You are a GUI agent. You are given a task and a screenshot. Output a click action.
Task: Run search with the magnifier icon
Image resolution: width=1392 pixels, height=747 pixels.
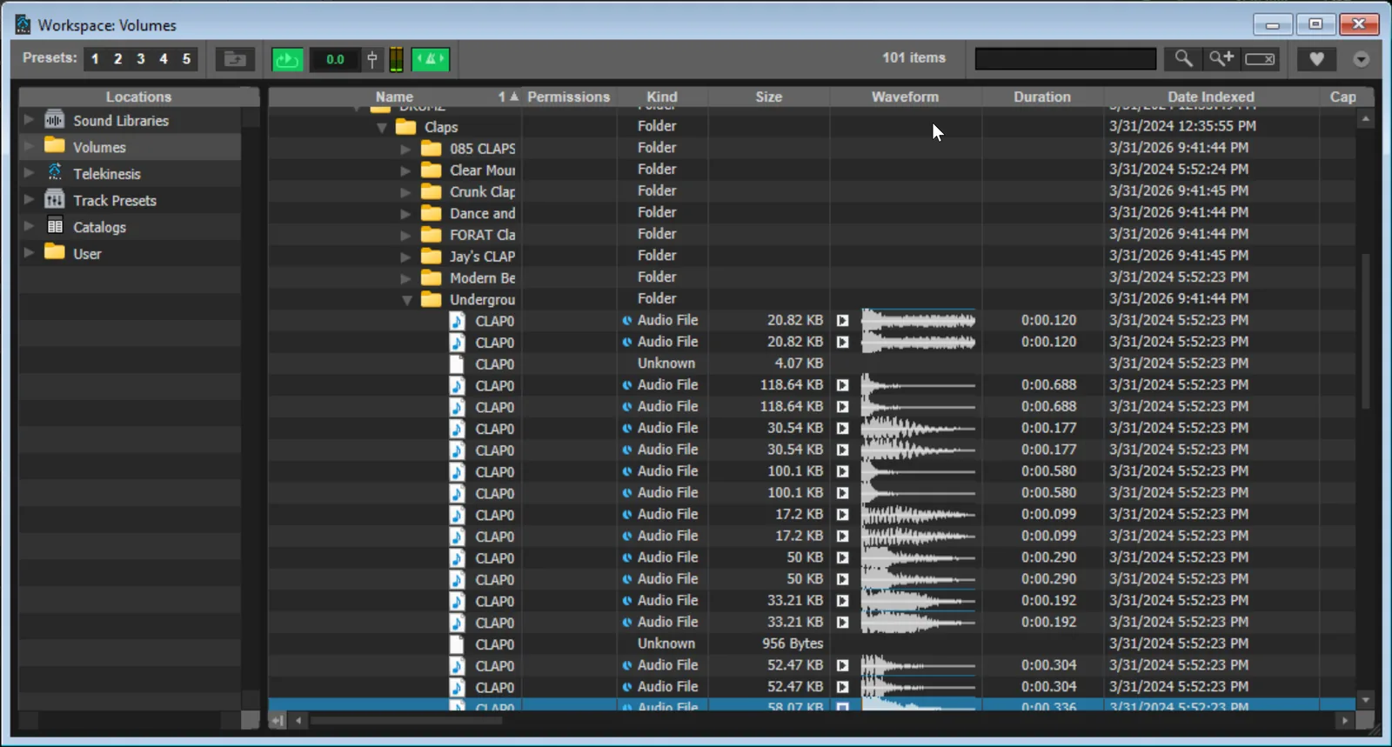click(x=1183, y=58)
